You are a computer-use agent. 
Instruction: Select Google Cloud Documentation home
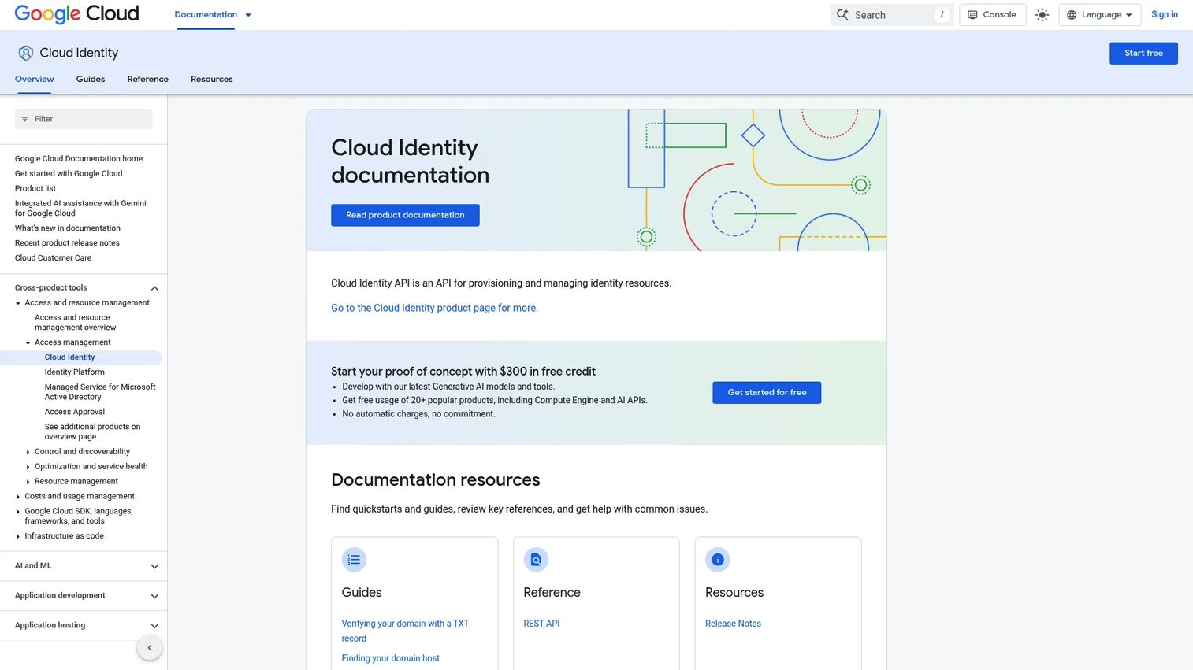tap(79, 158)
